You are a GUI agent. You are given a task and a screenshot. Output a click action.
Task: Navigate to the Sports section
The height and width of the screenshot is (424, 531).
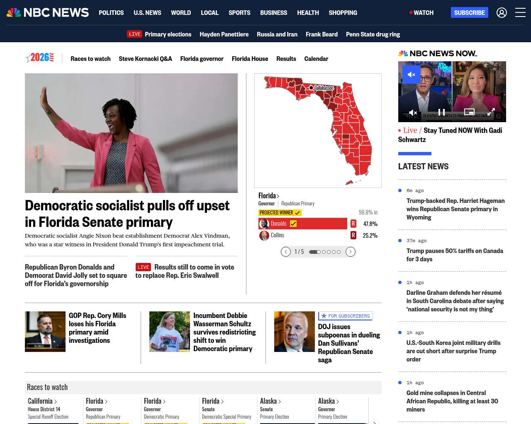tap(239, 13)
